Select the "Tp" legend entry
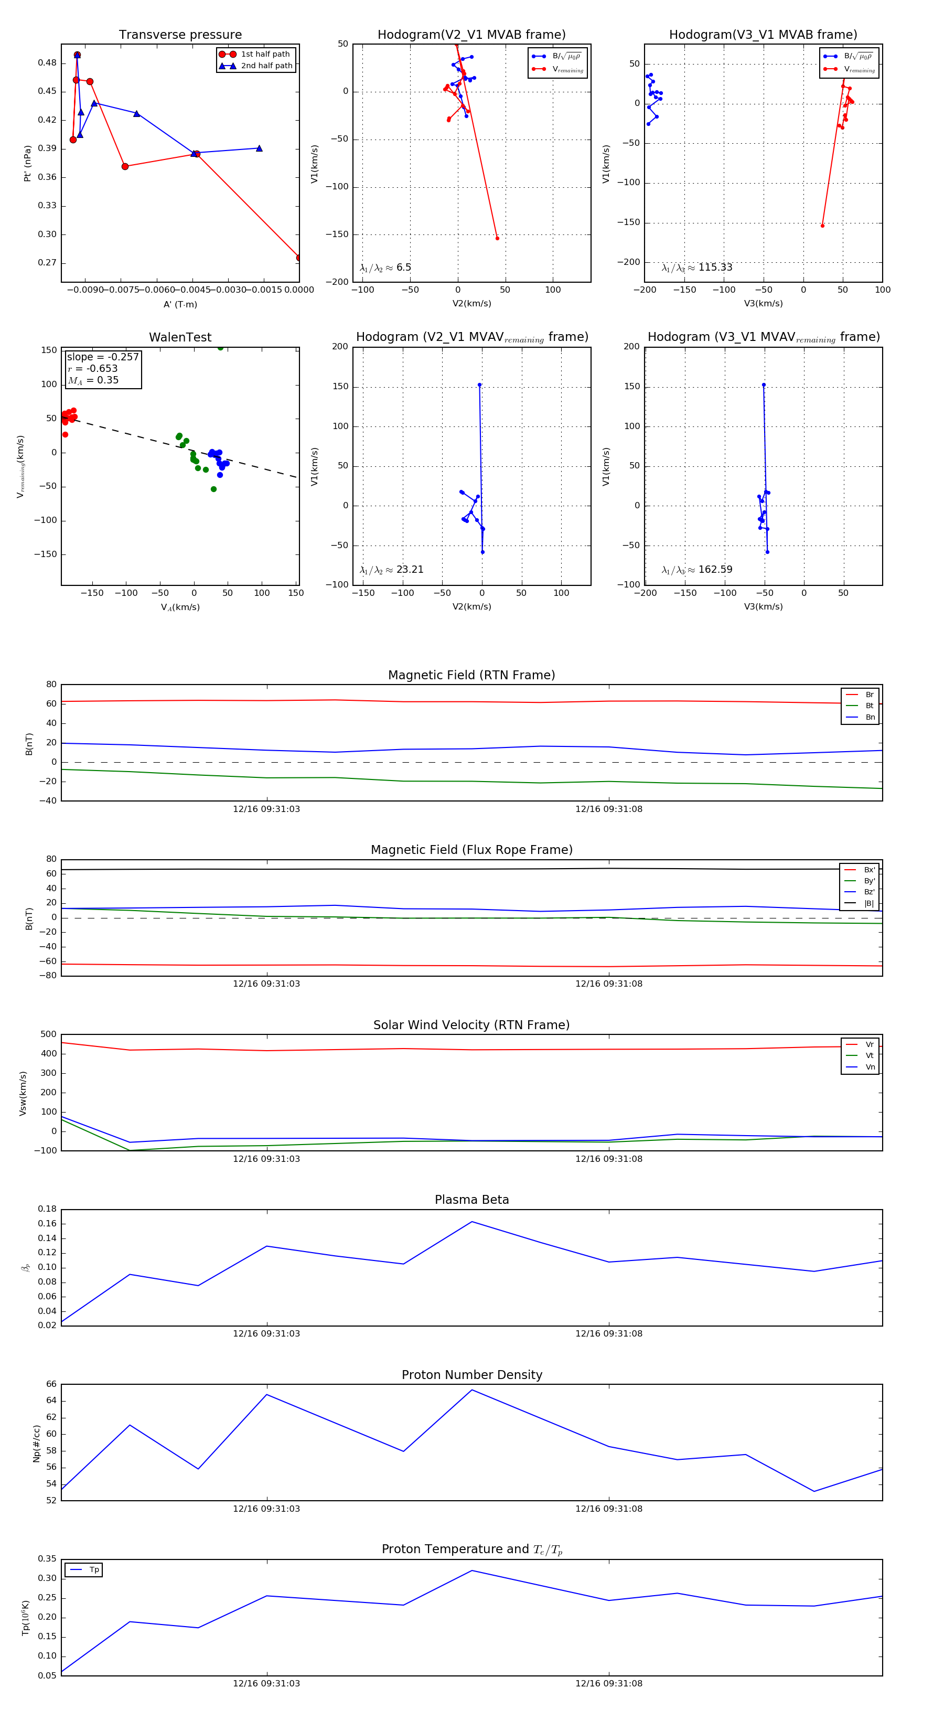The image size is (944, 1731). (84, 1570)
